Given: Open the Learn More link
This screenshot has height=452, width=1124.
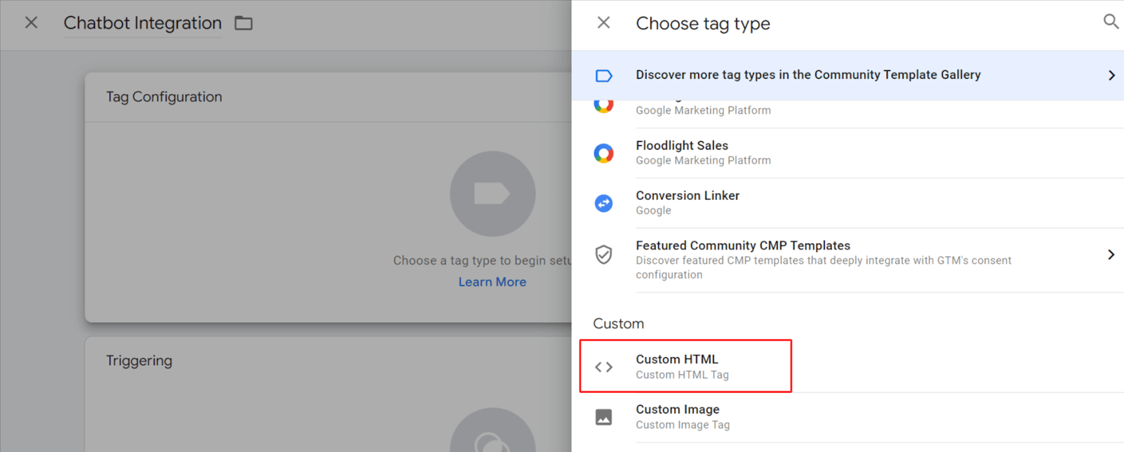Looking at the screenshot, I should (492, 282).
